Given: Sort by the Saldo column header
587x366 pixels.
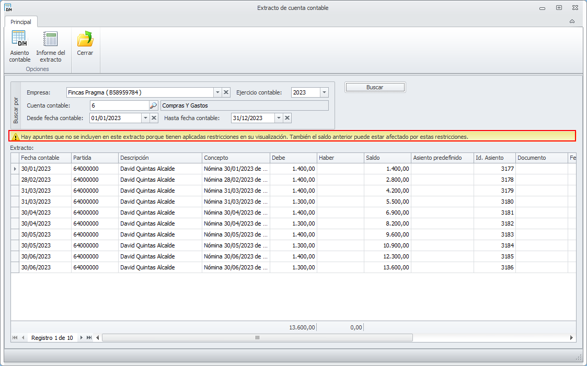Looking at the screenshot, I should coord(387,158).
